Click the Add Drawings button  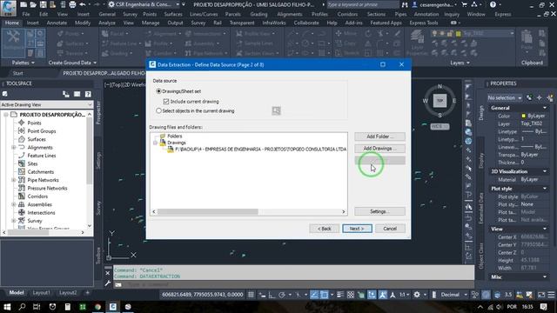[379, 149]
